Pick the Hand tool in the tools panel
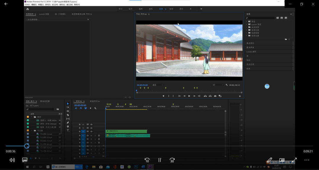Image resolution: width=319 pixels, height=170 pixels. pos(68,126)
